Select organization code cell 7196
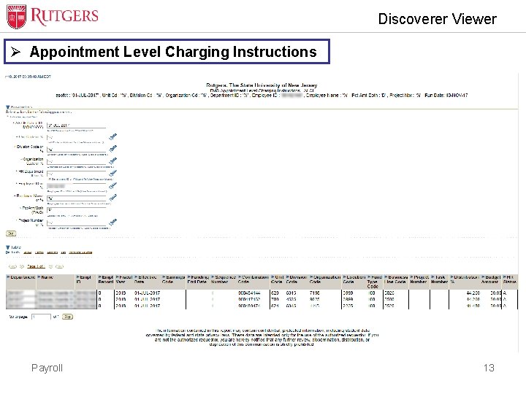The image size is (526, 394). 315,293
